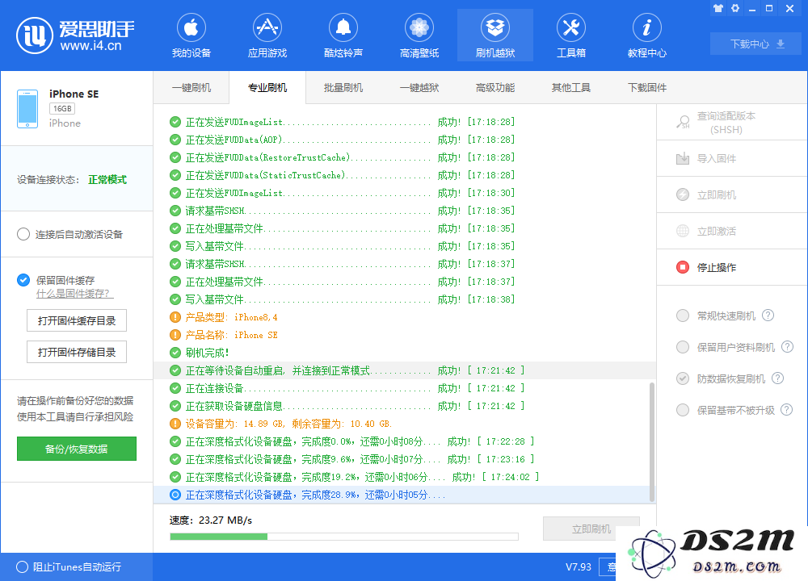This screenshot has width=808, height=581.
Task: Select 常规快速刷机 radio option
Action: click(x=683, y=316)
